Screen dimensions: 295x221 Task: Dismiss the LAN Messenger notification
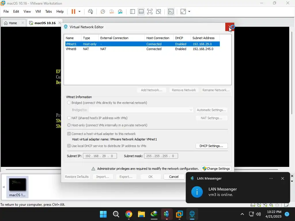[283, 178]
